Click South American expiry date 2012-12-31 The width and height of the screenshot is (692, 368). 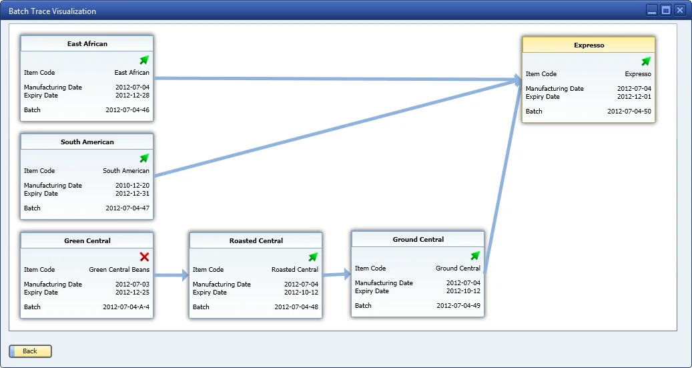click(132, 194)
